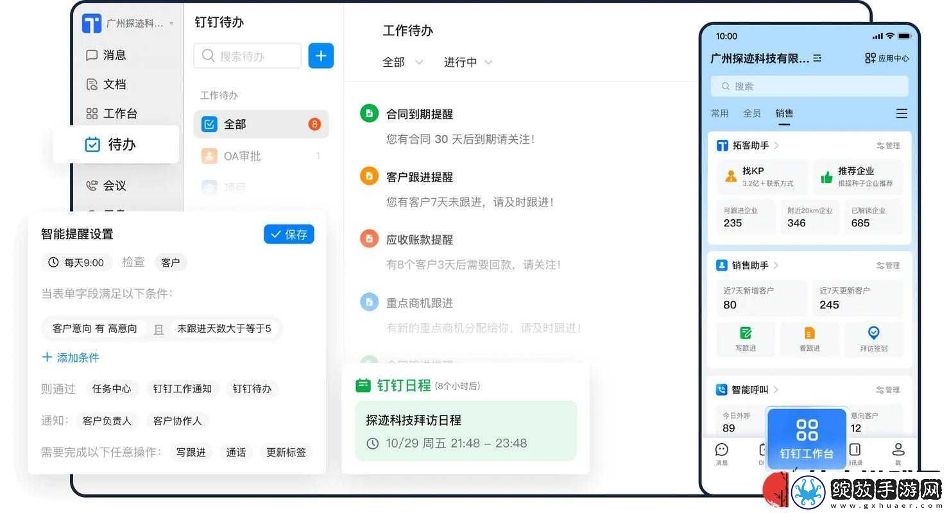Expand the 广州探迹科 company dropdown arrow on desktop

click(x=171, y=24)
